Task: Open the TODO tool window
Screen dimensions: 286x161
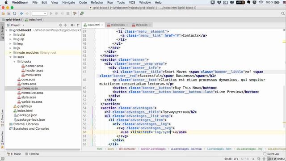Action: (x=14, y=154)
